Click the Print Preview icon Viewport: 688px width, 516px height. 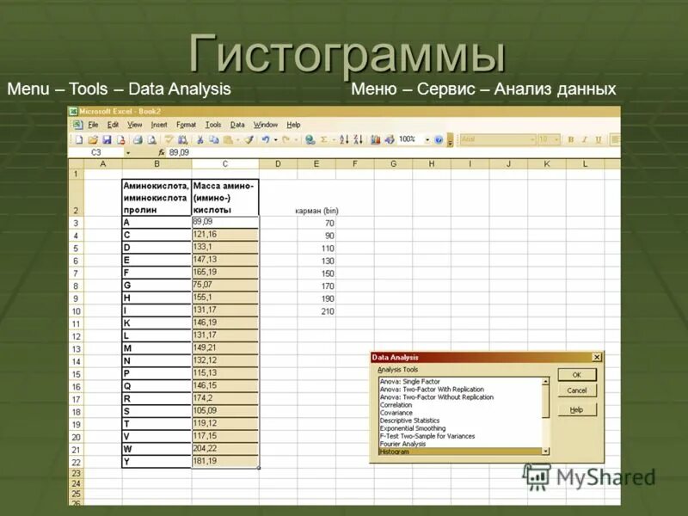coord(152,138)
